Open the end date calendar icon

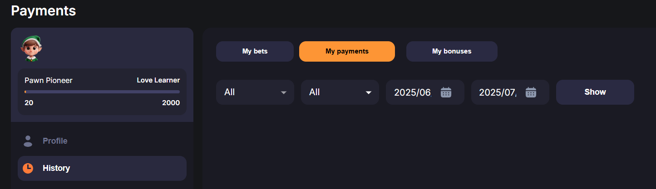pyautogui.click(x=531, y=92)
